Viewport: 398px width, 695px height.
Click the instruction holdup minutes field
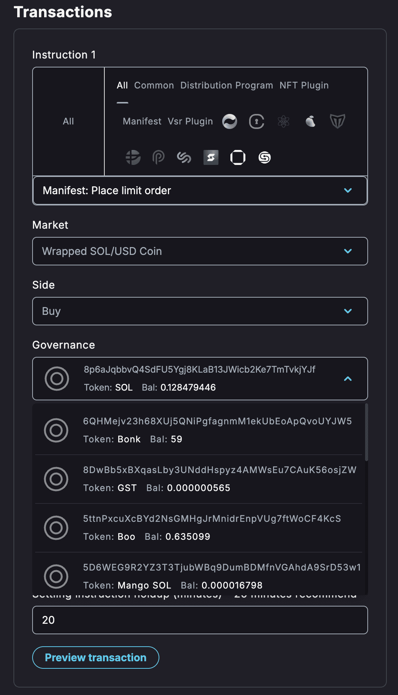pos(200,620)
